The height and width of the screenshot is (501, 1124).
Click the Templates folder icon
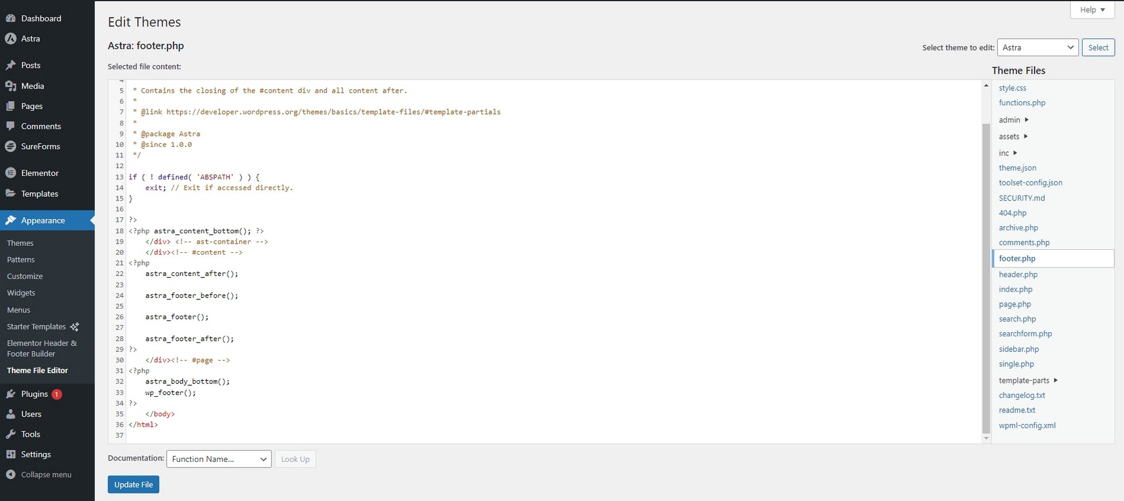10,193
